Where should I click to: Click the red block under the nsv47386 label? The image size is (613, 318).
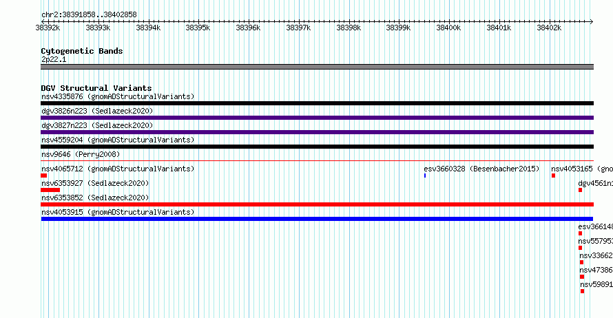coord(582,277)
